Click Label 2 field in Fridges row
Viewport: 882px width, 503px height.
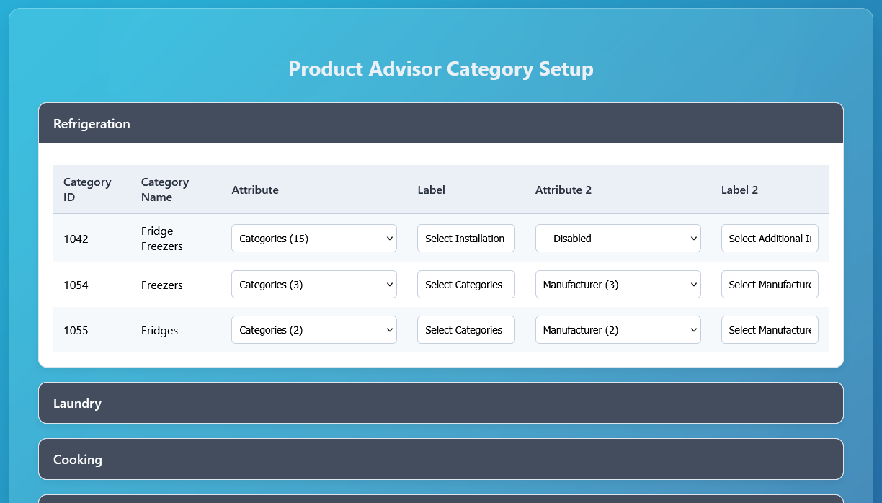[769, 330]
